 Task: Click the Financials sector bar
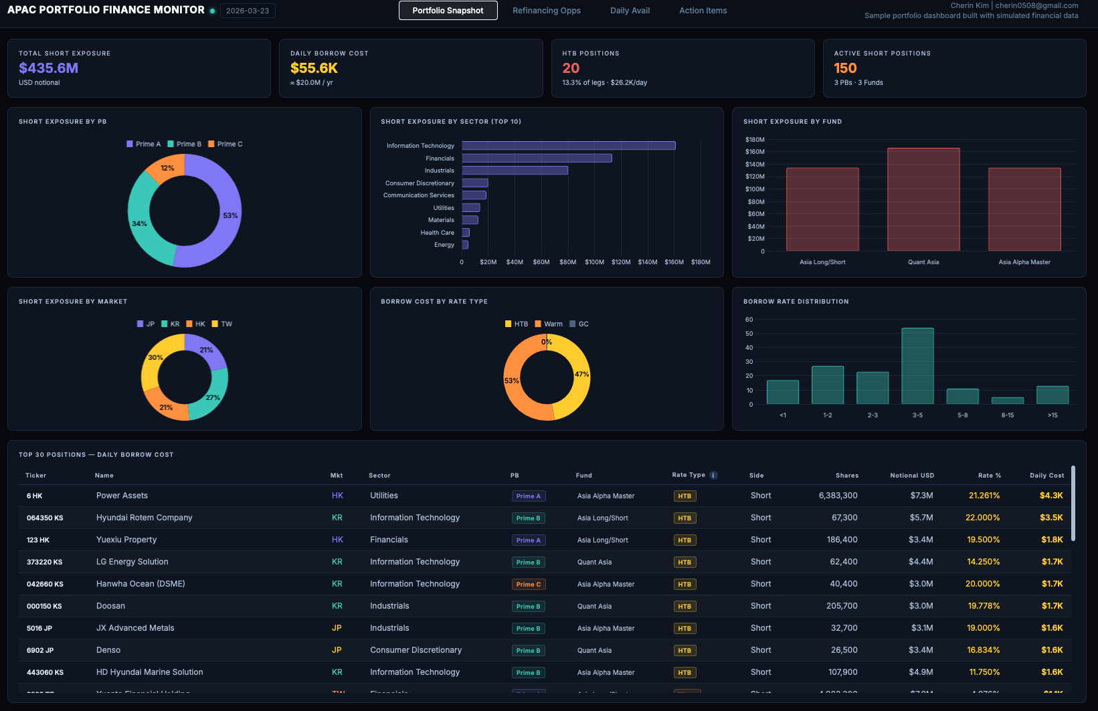pyautogui.click(x=537, y=159)
